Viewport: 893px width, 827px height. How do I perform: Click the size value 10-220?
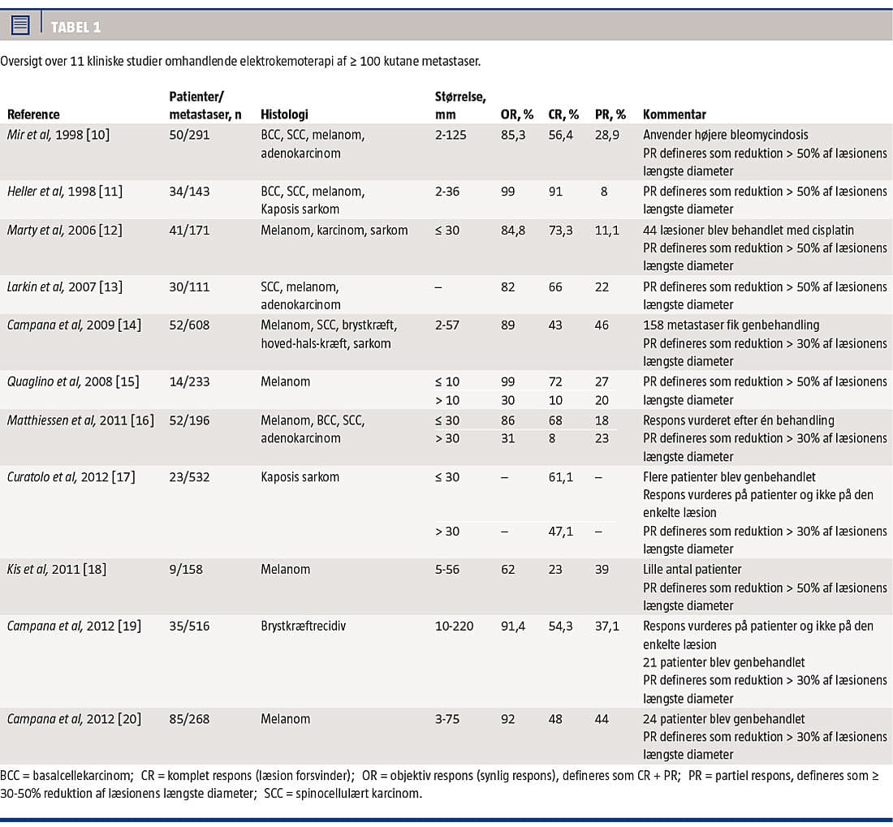pyautogui.click(x=454, y=626)
